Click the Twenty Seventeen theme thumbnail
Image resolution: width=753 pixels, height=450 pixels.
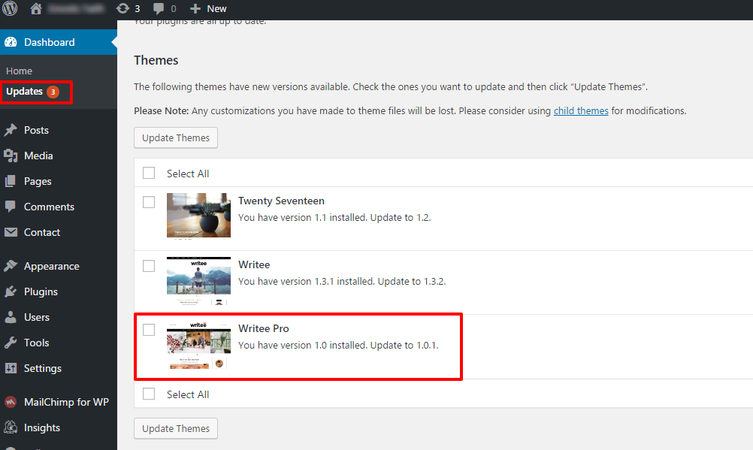point(199,216)
